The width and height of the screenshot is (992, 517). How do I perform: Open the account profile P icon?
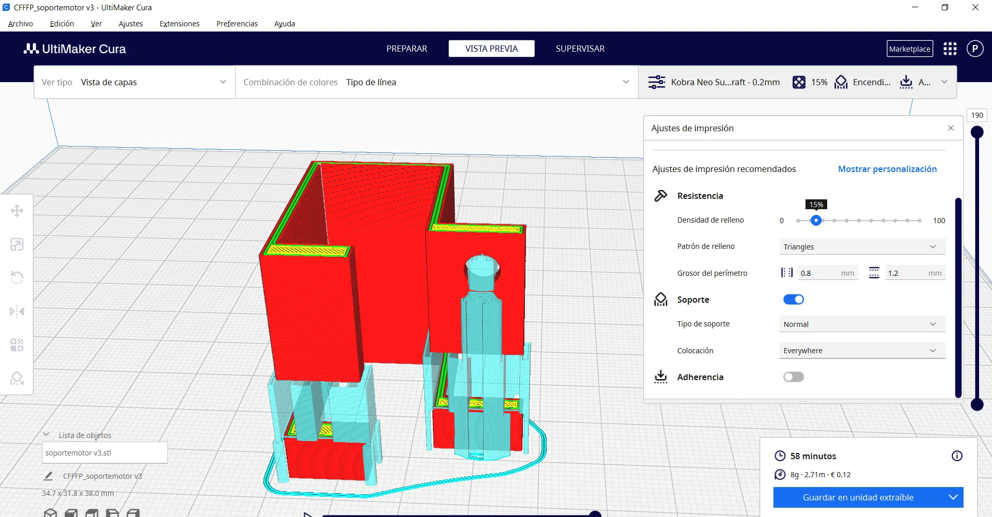(974, 49)
